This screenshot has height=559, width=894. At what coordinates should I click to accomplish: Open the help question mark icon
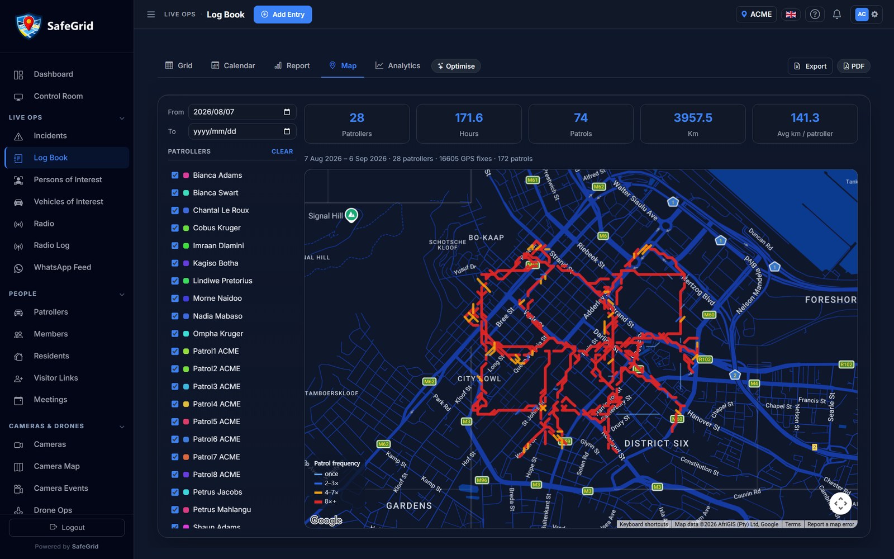815,15
